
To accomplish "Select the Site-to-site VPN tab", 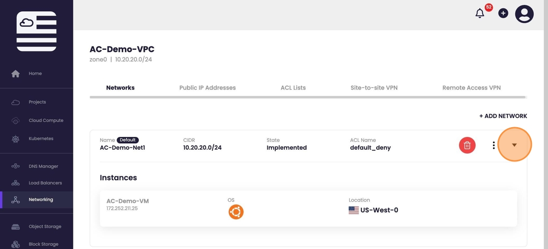I will pos(374,88).
